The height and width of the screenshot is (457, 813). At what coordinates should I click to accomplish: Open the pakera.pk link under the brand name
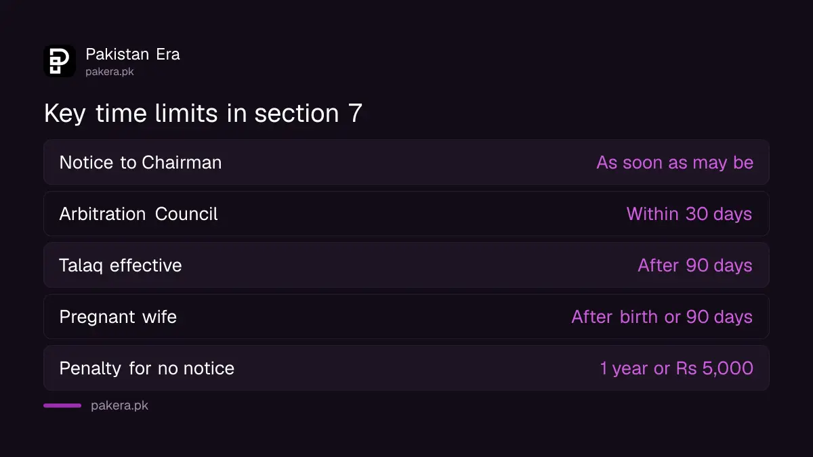point(110,71)
